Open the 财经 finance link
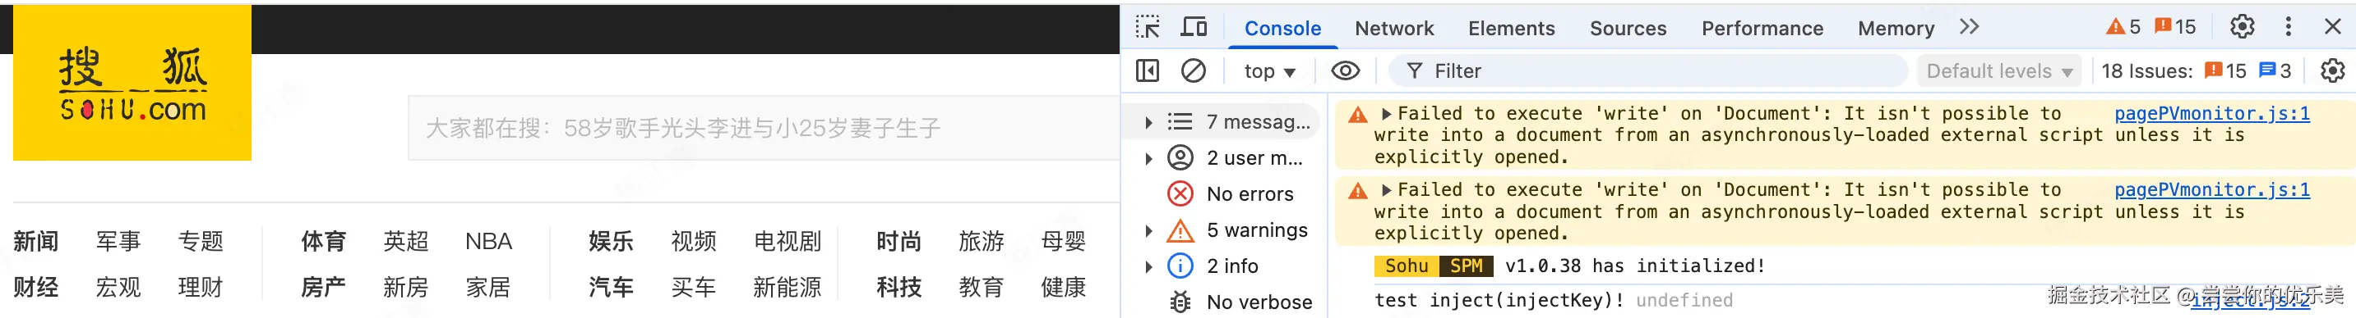 (35, 288)
